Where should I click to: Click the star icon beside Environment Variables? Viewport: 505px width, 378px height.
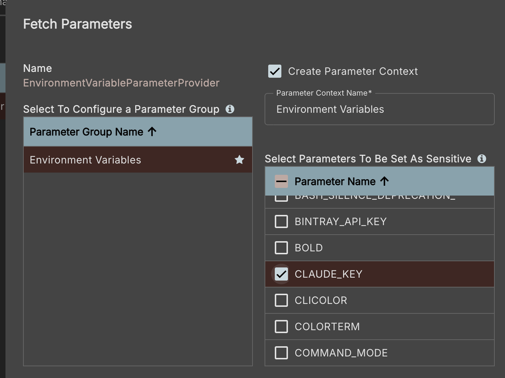(239, 160)
